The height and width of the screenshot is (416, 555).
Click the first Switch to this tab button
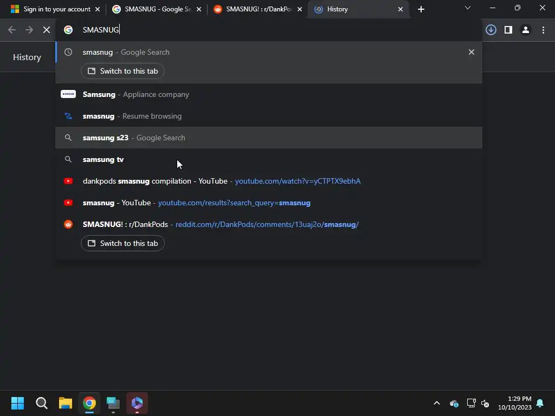coord(122,71)
